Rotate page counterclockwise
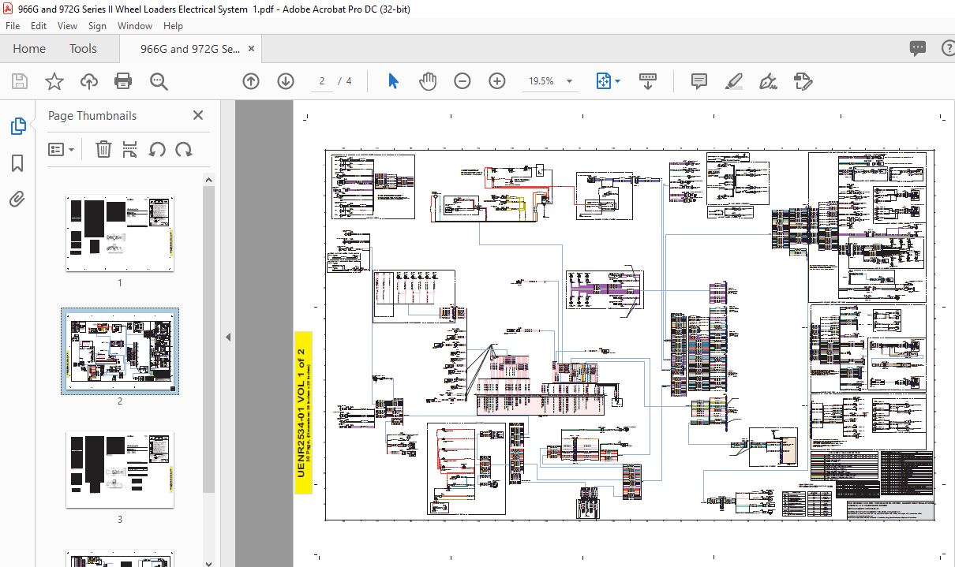 [157, 149]
